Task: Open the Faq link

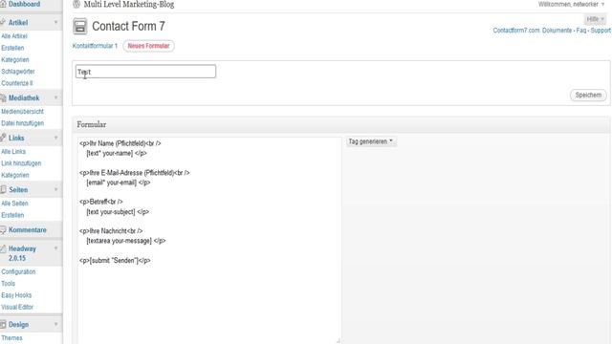Action: [x=581, y=30]
